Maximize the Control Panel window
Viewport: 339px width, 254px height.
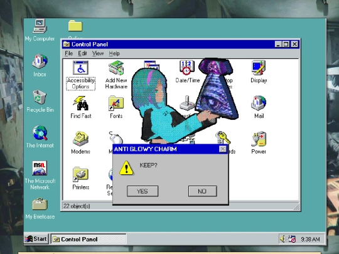click(x=286, y=45)
